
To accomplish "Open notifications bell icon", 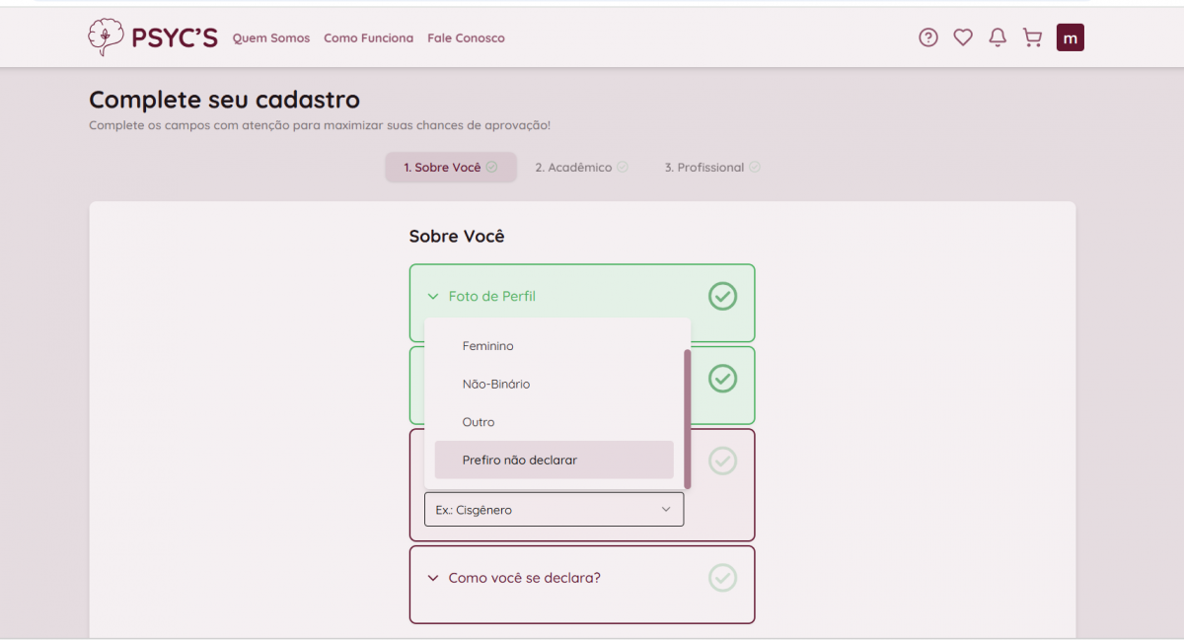I will pyautogui.click(x=998, y=38).
